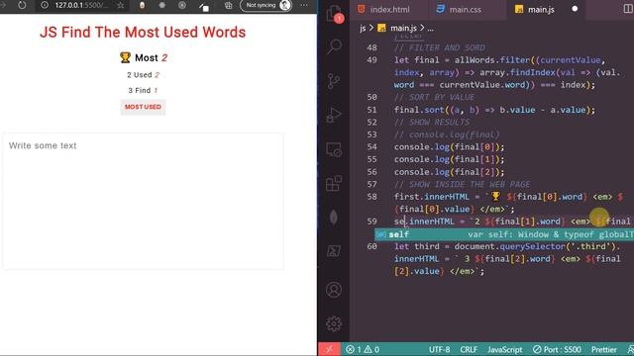Open the Run and Debug view

click(x=334, y=115)
